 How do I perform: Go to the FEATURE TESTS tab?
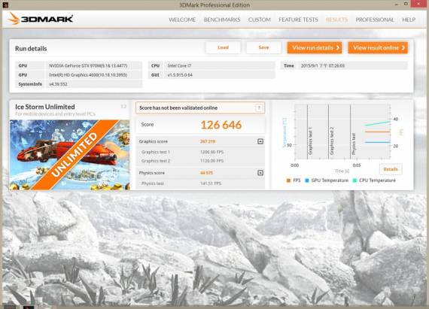(x=298, y=20)
